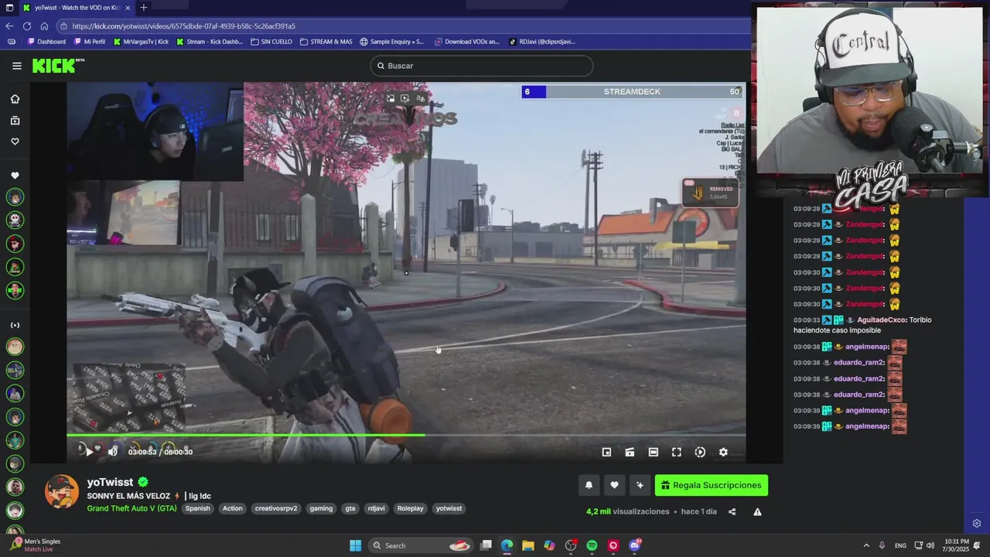
Task: Open the Home icon in the Kick sidebar
Action: (x=15, y=99)
